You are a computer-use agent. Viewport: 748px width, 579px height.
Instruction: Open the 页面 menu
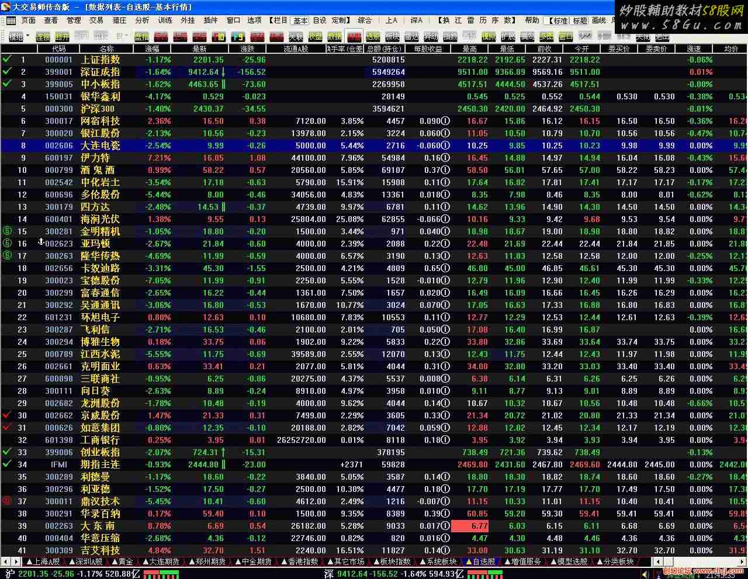(29, 20)
